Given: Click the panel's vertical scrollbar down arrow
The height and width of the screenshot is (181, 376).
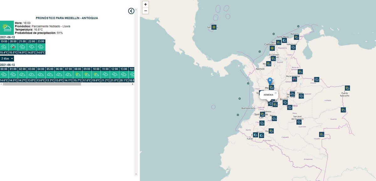Looking at the screenshot, I should [x=136, y=174].
